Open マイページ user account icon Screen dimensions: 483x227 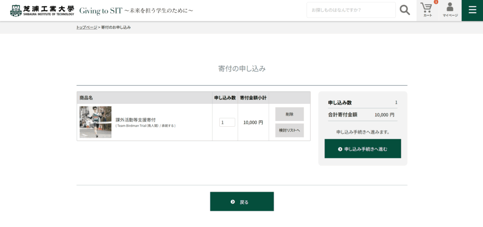(x=450, y=10)
